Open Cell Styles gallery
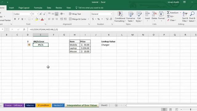 tap(139, 17)
